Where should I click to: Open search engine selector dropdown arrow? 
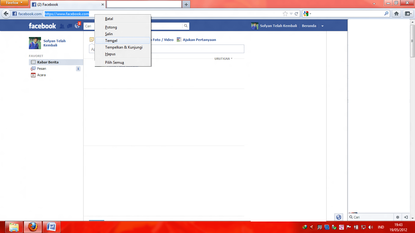click(310, 14)
